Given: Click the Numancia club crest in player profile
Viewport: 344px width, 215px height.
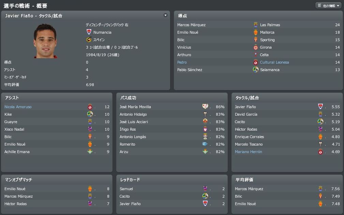Looking at the screenshot, I should click(89, 32).
